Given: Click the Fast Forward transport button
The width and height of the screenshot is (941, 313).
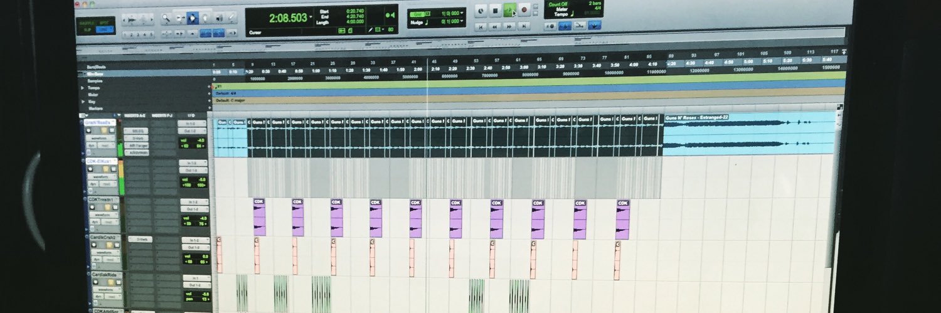Looking at the screenshot, I should pyautogui.click(x=509, y=27).
